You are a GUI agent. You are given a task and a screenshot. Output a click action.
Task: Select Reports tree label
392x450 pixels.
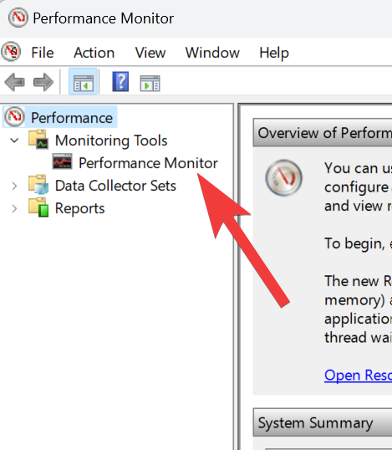click(x=79, y=208)
